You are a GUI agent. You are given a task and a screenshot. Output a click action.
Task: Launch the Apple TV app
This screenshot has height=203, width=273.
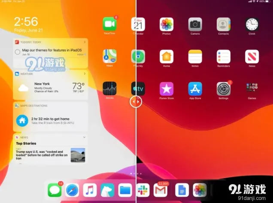click(x=138, y=89)
